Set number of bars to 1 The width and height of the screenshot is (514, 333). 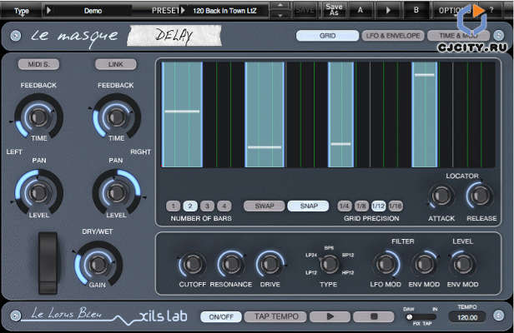point(173,206)
